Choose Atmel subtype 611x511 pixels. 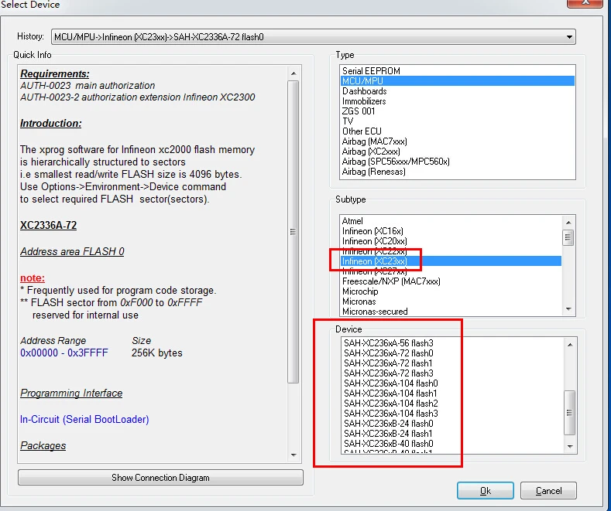pos(451,221)
